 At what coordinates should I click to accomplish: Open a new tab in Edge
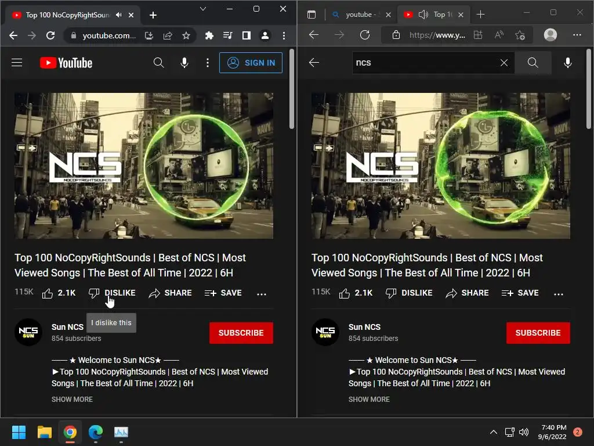tap(480, 15)
